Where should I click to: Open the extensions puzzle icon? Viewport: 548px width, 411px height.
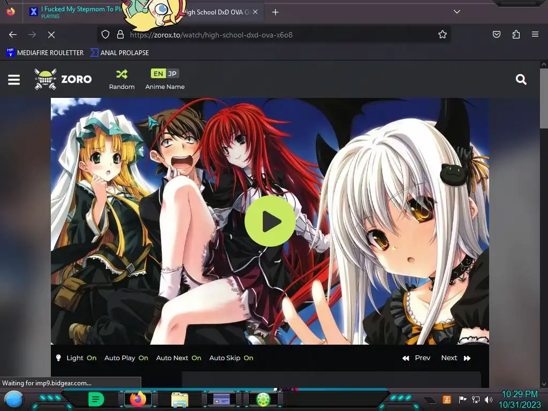[516, 34]
